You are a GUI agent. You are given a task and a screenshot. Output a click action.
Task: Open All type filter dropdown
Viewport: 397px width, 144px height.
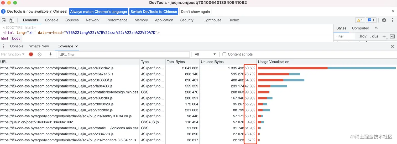[205, 54]
